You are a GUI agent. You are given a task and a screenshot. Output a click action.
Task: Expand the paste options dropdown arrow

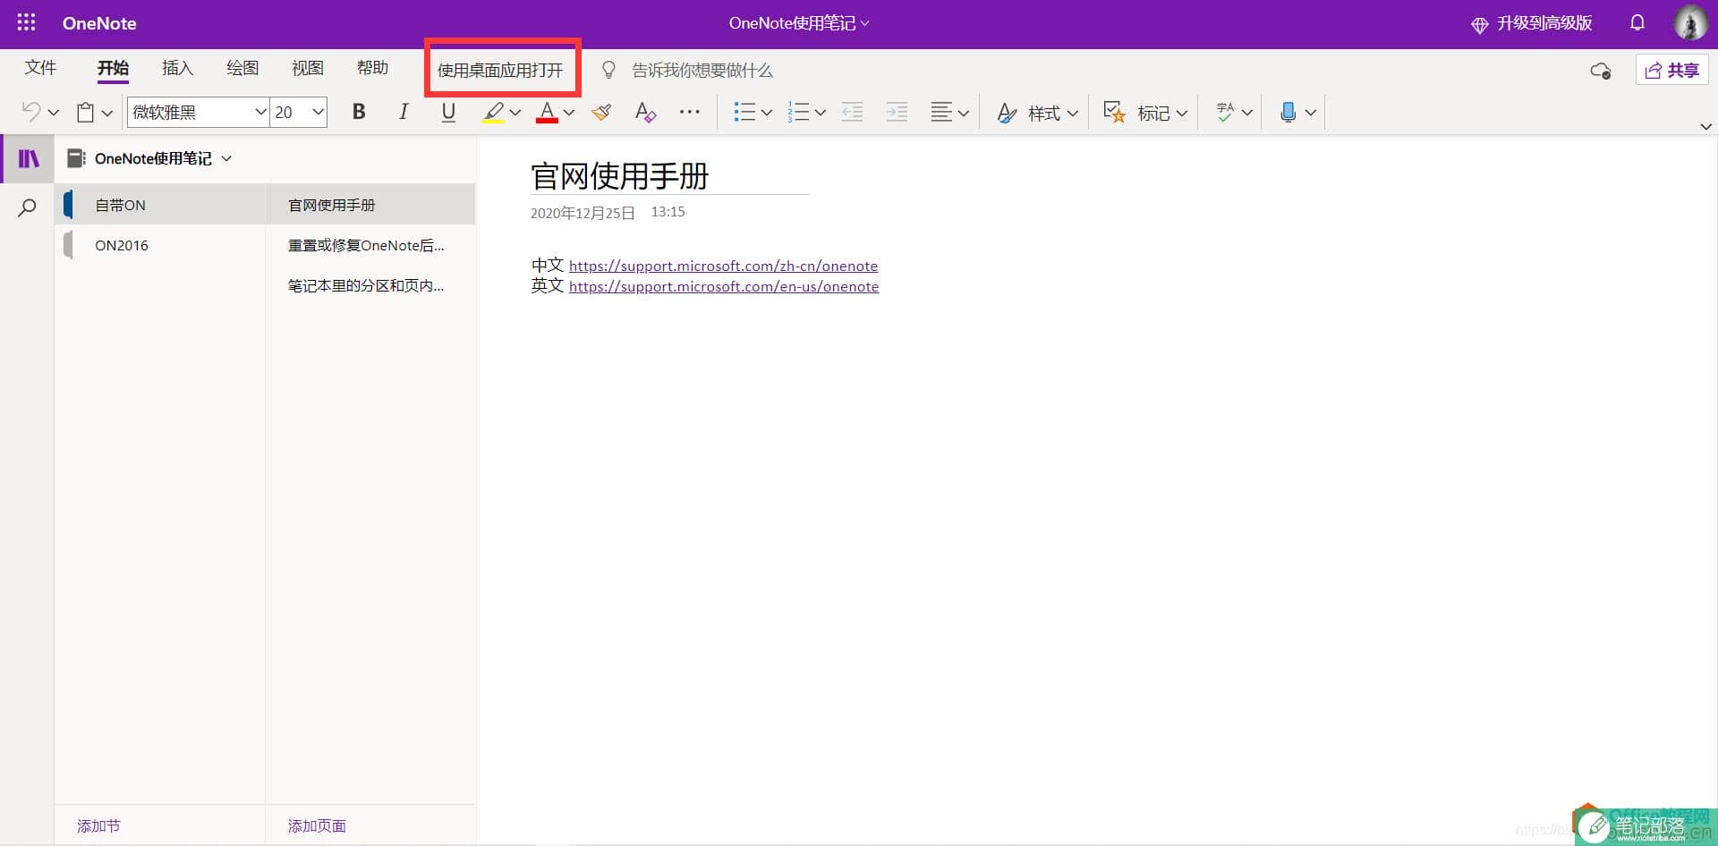point(106,113)
